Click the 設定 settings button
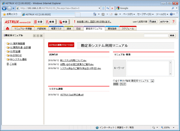This screenshot has height=131, width=180. pos(153,22)
